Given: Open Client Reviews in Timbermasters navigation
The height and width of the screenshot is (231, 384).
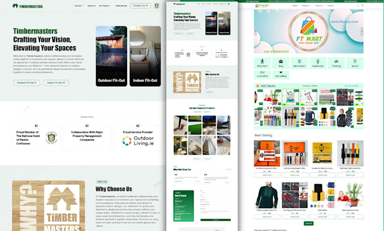Looking at the screenshot, I should click(121, 6).
